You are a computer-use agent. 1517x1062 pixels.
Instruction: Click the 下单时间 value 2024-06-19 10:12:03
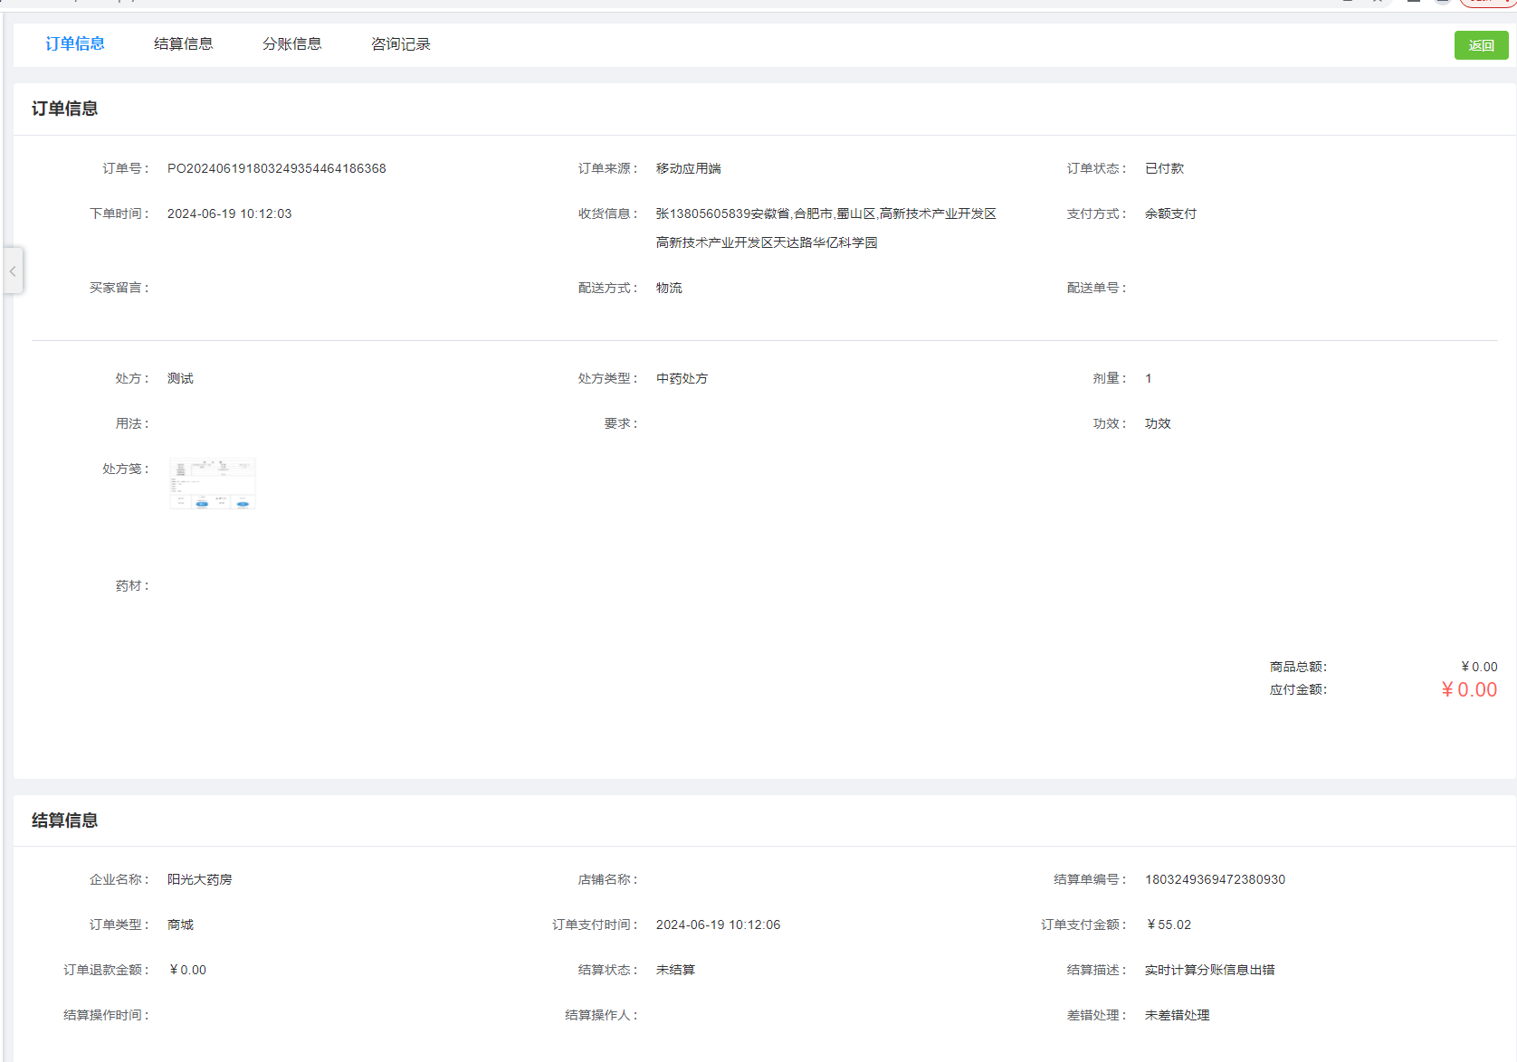229,213
